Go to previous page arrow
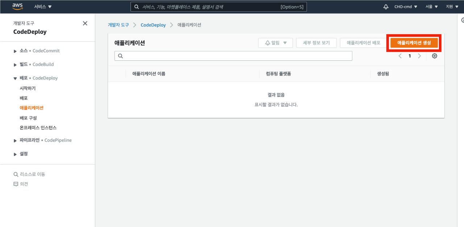 point(400,56)
